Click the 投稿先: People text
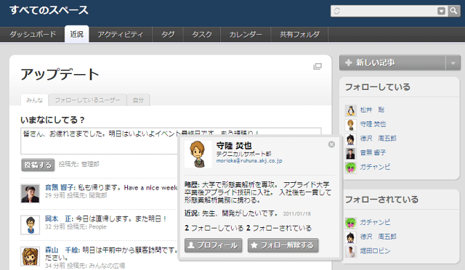Screen dimensions: 465x270 point(86,226)
